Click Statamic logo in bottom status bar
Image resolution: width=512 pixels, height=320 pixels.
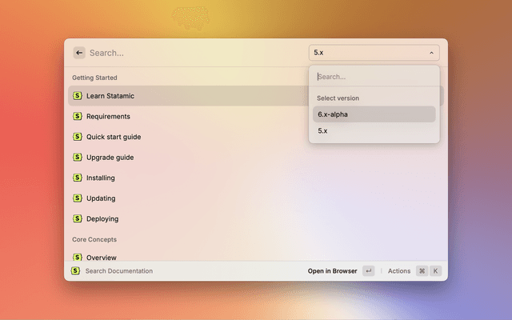[76, 271]
